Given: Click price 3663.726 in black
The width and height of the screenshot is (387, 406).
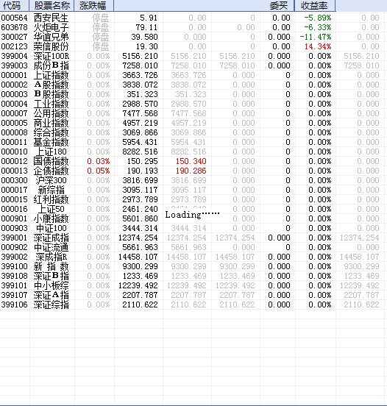Looking at the screenshot, I should 140,75.
